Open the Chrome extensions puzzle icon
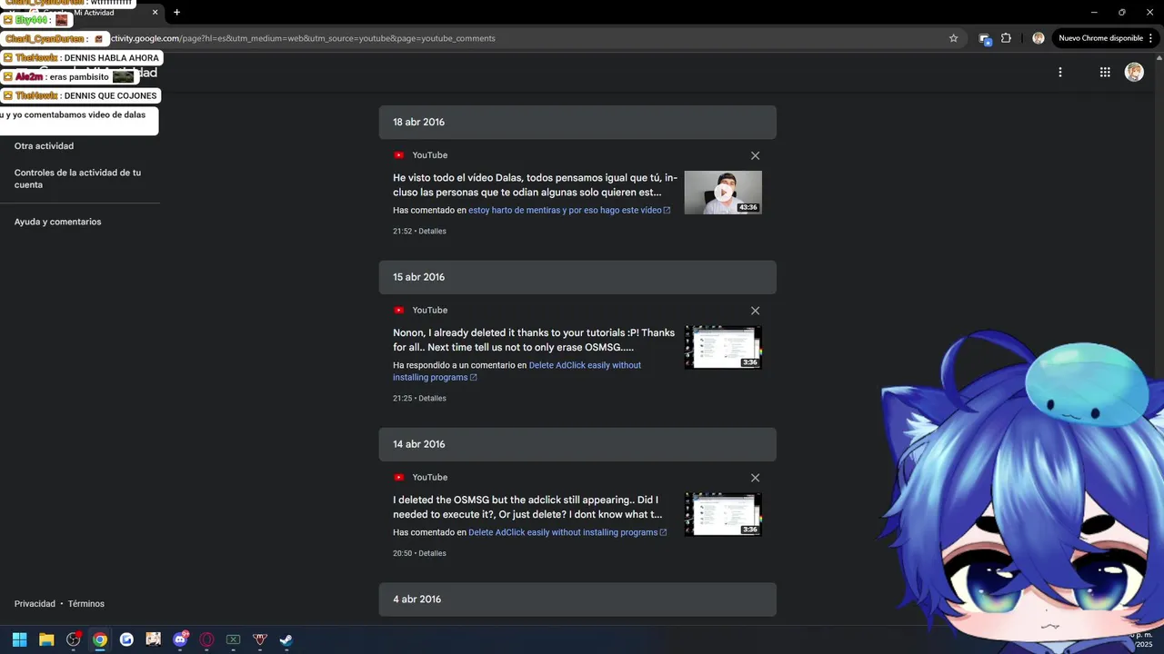The height and width of the screenshot is (654, 1164). 1006,38
